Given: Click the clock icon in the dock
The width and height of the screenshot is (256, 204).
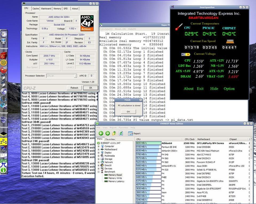Looking at the screenshot, I should pyautogui.click(x=3, y=34).
